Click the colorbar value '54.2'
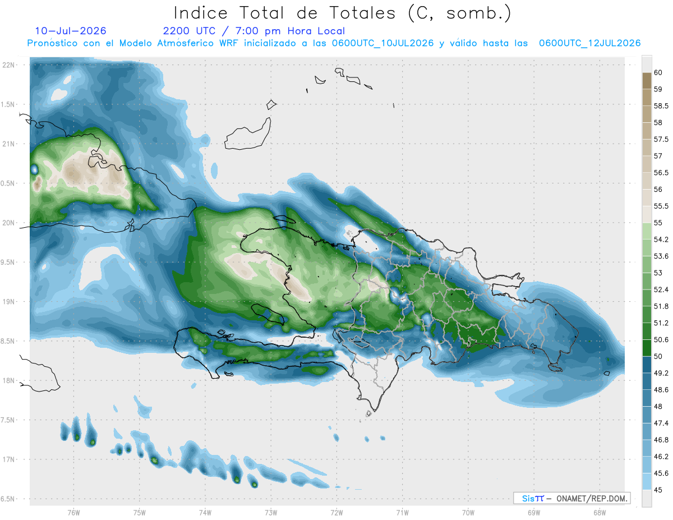The height and width of the screenshot is (520, 673). (x=661, y=240)
